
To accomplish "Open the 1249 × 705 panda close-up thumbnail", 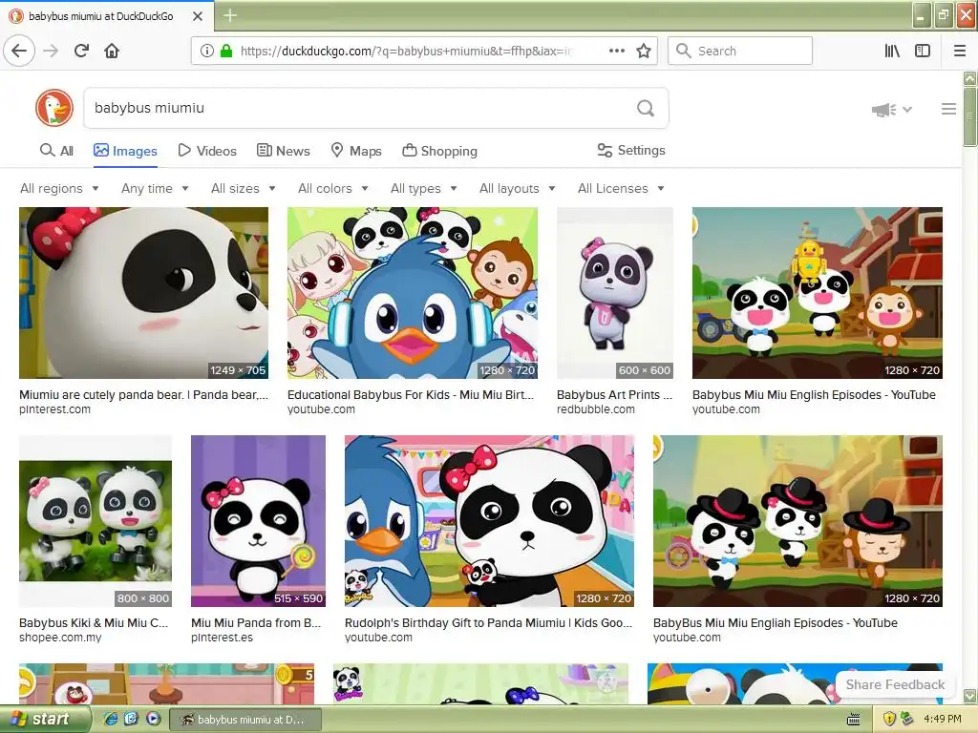I will pyautogui.click(x=143, y=293).
